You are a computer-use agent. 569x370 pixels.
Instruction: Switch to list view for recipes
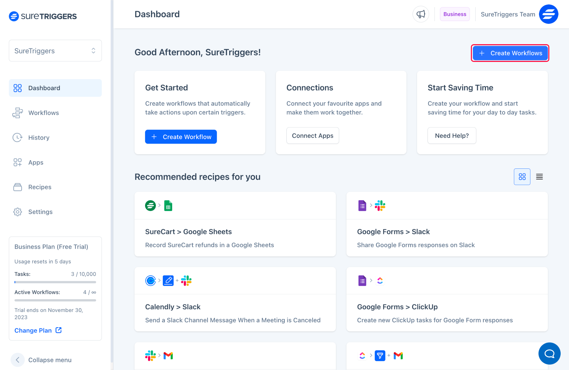[x=540, y=177]
